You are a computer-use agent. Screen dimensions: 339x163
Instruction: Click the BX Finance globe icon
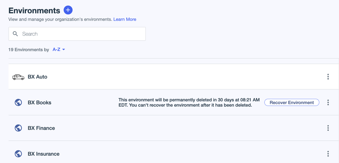(x=18, y=128)
